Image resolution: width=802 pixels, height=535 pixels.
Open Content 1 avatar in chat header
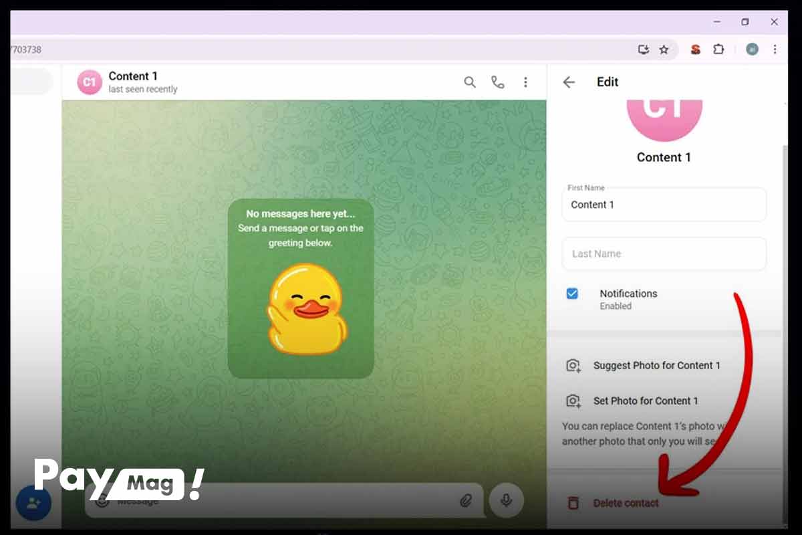point(90,82)
